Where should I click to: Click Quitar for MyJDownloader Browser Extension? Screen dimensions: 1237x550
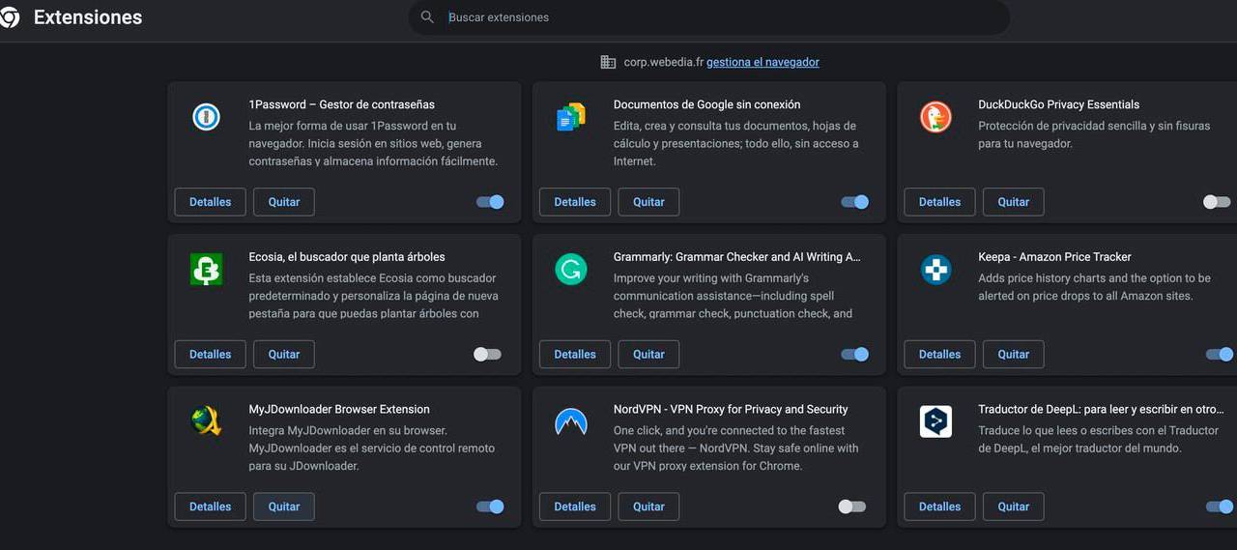tap(284, 507)
